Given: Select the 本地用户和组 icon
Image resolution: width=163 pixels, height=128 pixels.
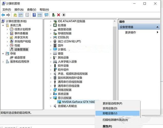Looking at the screenshot, I should point(12,41).
